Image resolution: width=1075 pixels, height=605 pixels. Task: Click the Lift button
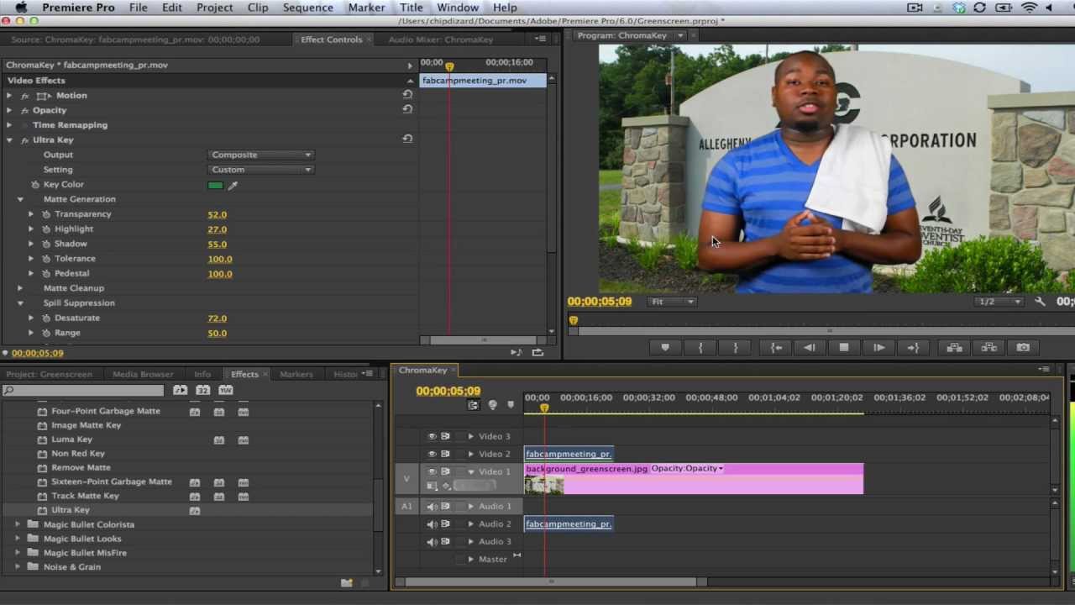click(x=954, y=348)
